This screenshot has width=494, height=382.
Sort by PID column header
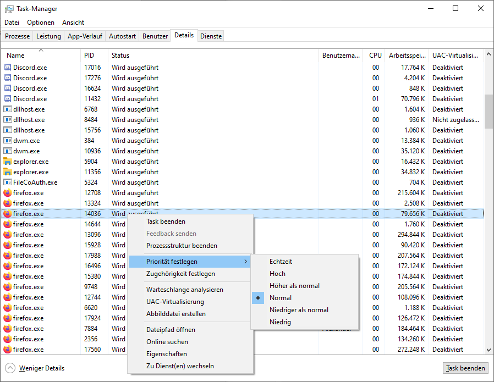tap(94, 55)
